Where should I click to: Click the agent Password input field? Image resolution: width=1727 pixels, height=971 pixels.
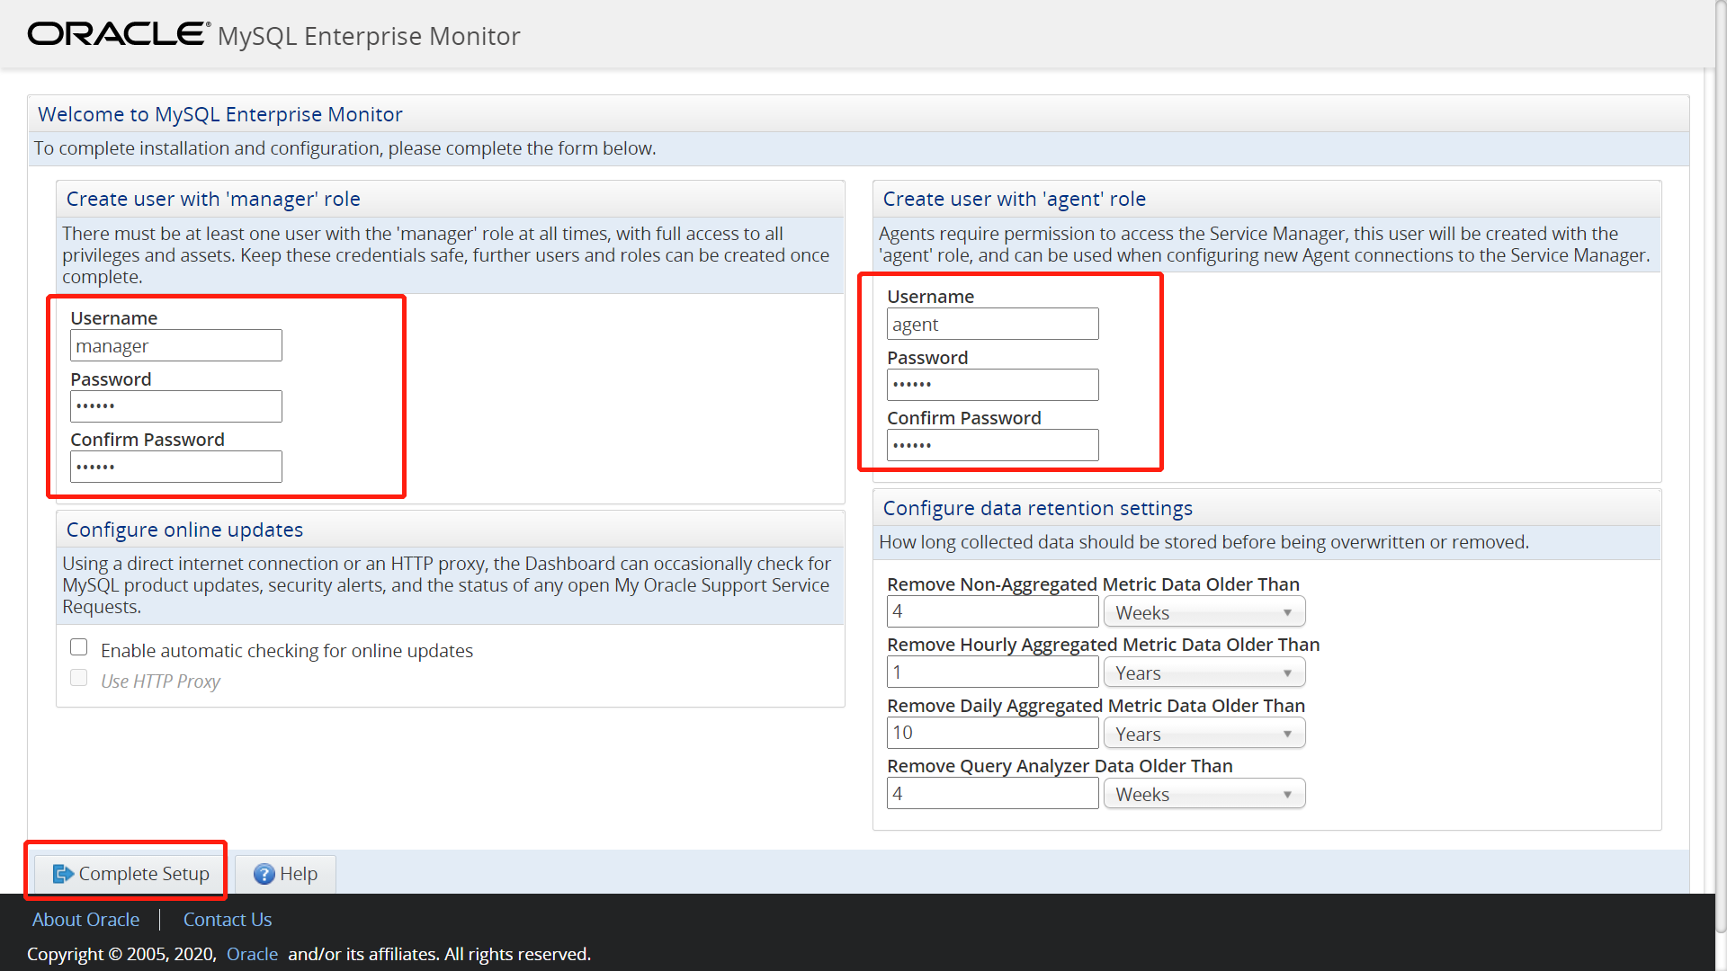pyautogui.click(x=992, y=385)
